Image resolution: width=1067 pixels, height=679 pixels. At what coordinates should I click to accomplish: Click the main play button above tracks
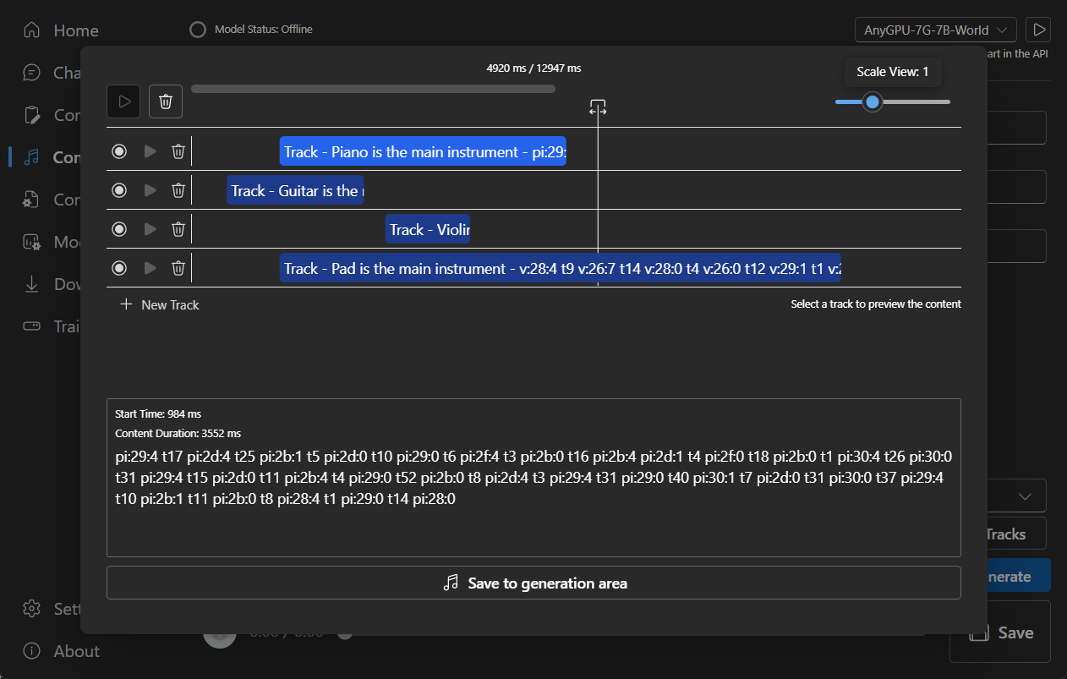[x=123, y=101]
